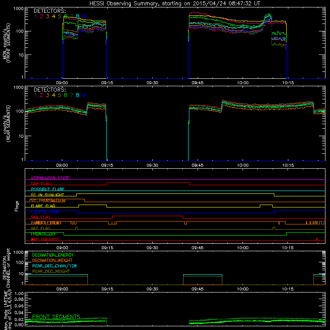
Task: Click 09:45 tick under flags plot
Action: [198, 248]
